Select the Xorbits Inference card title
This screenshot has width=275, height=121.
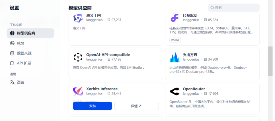[x=102, y=89]
